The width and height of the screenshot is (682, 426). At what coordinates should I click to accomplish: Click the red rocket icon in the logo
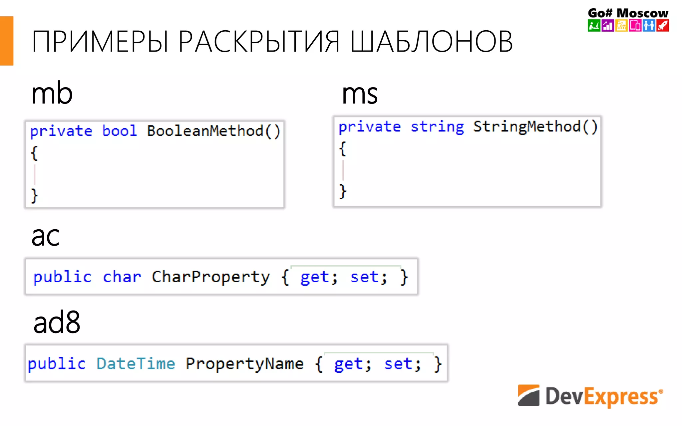662,25
